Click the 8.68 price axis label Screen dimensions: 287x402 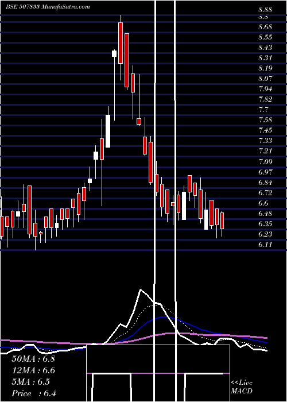pos(265,26)
